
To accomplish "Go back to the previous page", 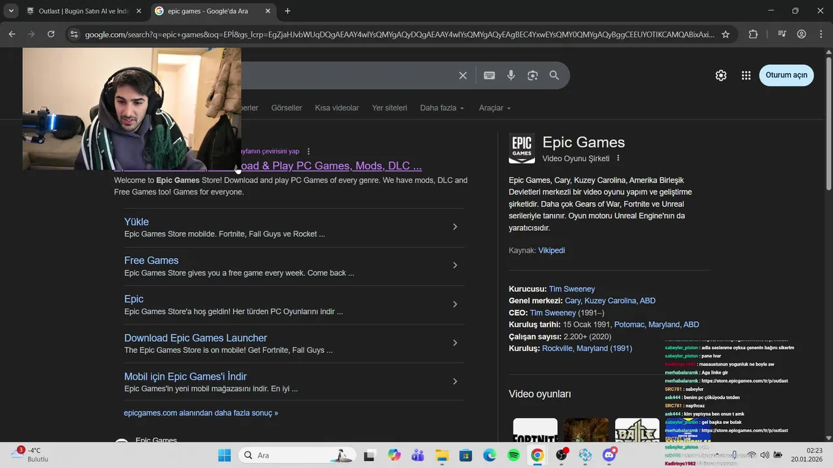I will pos(12,34).
